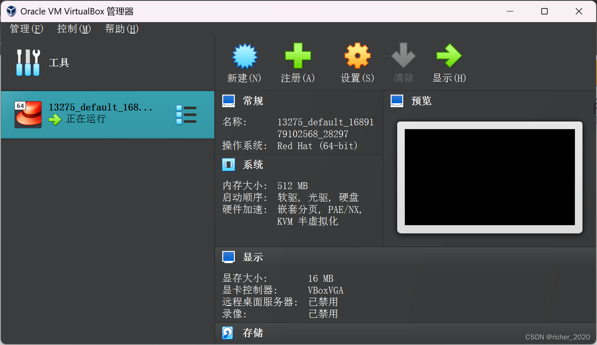Click the 工具 label text
This screenshot has height=345, width=597.
(59, 63)
